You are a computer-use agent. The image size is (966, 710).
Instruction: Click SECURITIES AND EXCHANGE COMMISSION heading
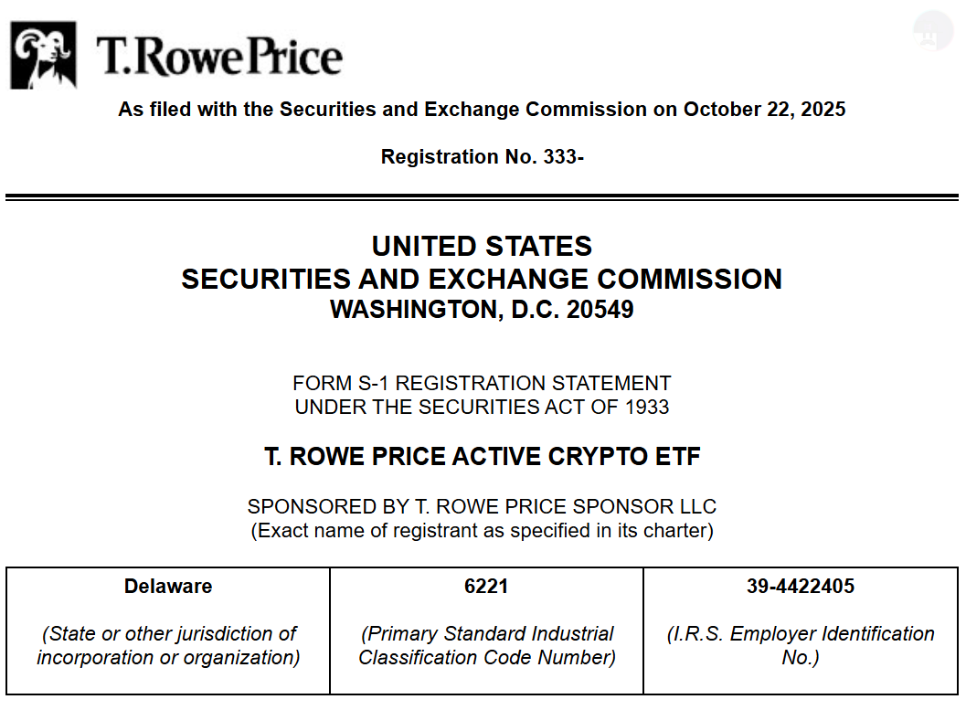[x=482, y=279]
